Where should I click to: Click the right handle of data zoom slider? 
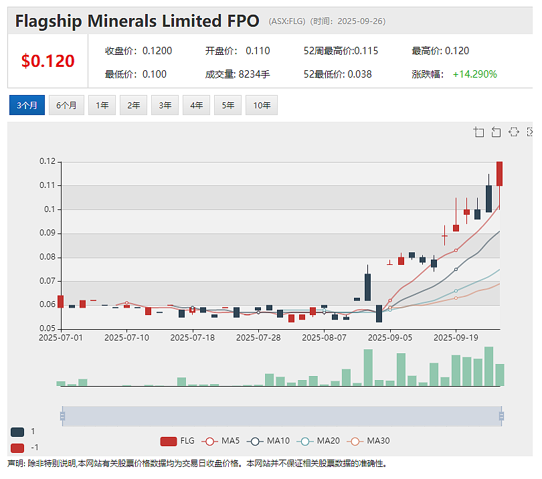(502, 416)
